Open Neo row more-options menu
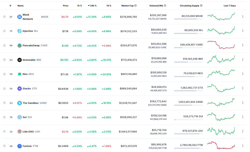This screenshot has width=250, height=152. (243, 74)
